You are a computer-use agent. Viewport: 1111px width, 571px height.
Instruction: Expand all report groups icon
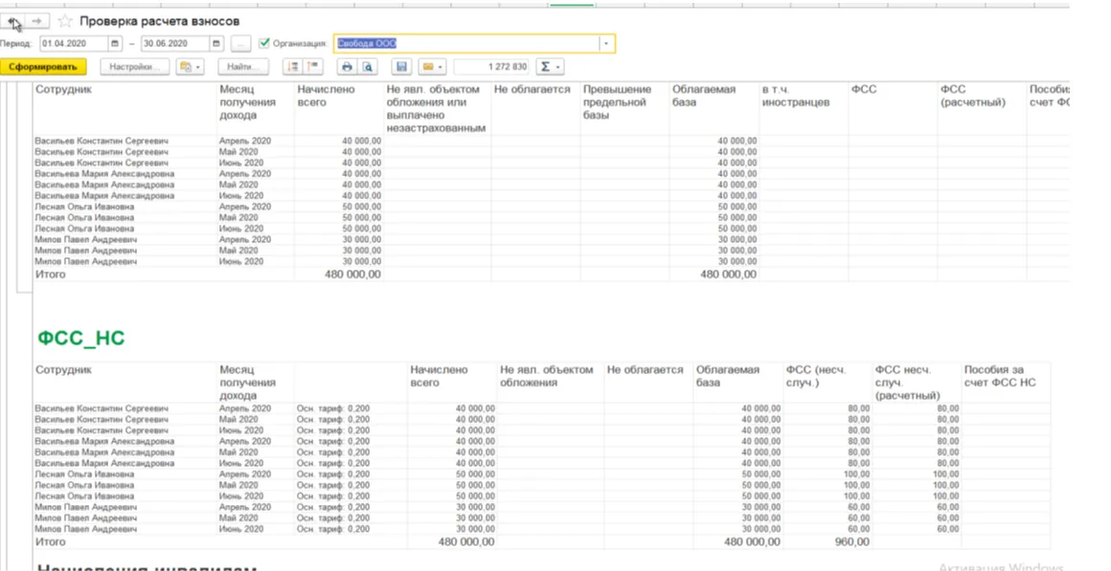tap(293, 67)
